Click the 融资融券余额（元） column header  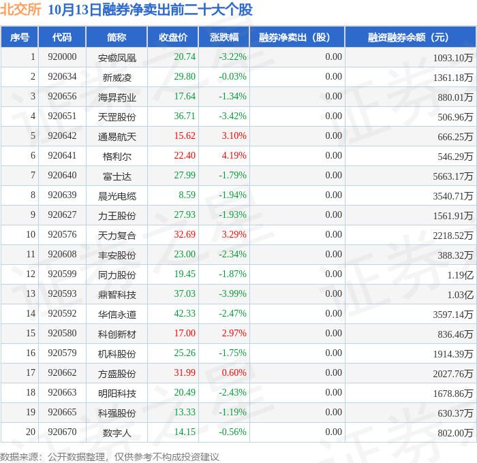pos(410,37)
